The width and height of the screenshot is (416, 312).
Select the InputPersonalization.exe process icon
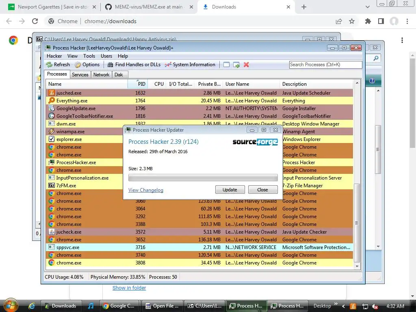click(52, 178)
